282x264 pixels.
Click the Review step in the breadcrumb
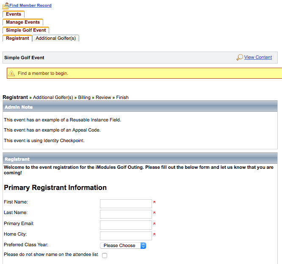103,97
